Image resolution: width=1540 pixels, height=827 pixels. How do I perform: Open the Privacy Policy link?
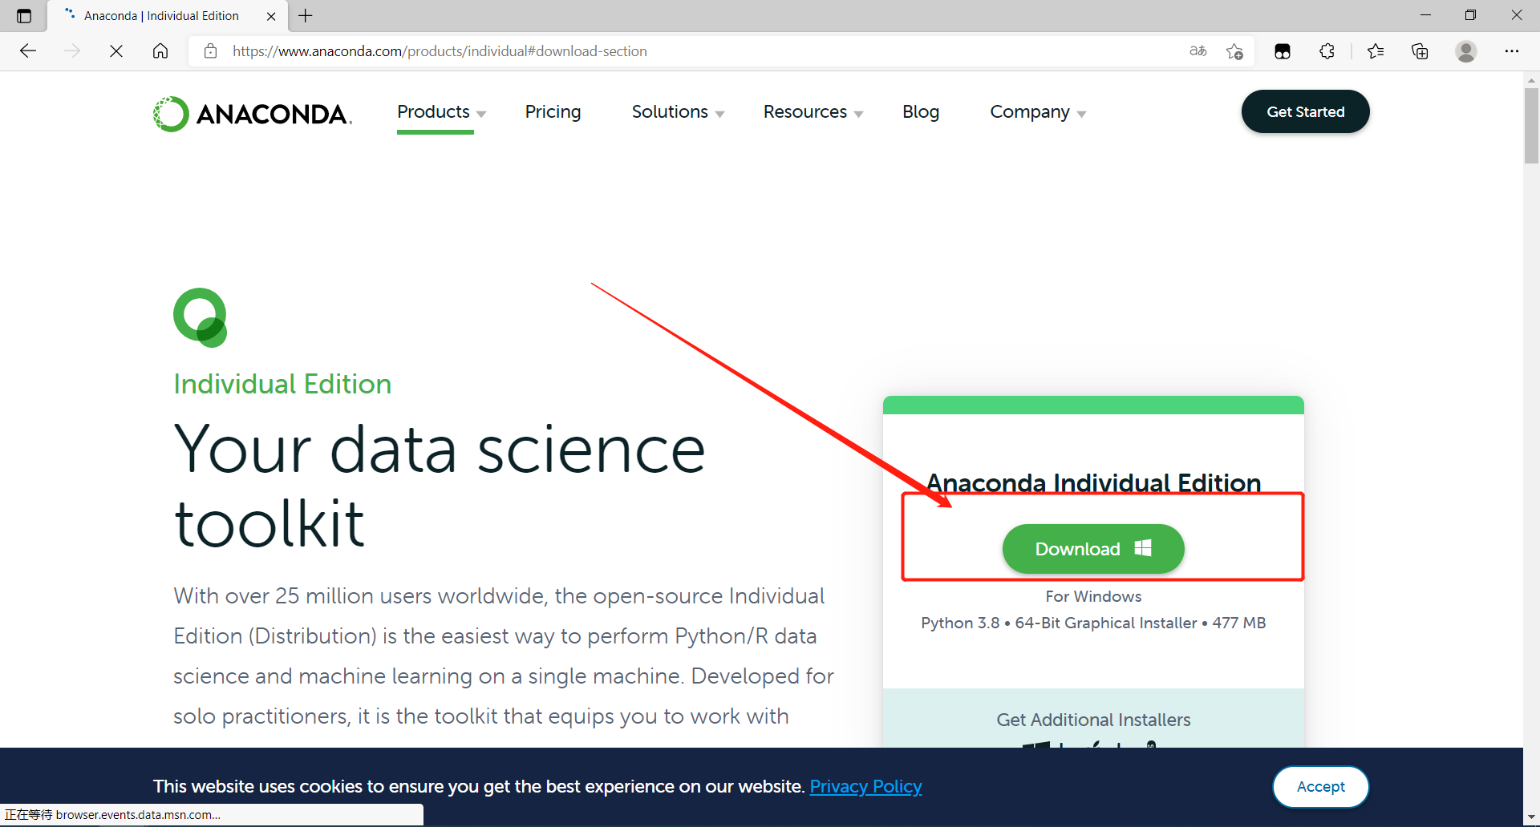pos(865,786)
